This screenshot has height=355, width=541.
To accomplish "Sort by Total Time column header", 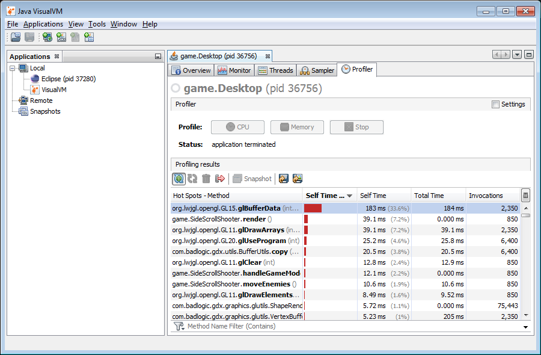I will tap(438, 196).
